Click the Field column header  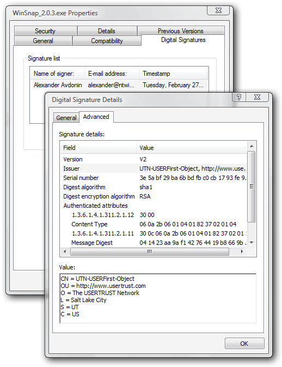(x=98, y=148)
